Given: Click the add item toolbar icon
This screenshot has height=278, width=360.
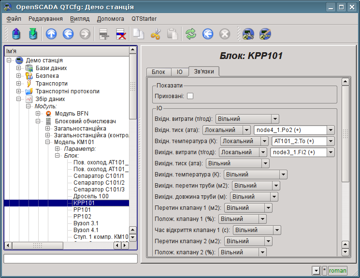Looking at the screenshot, I should point(104,34).
